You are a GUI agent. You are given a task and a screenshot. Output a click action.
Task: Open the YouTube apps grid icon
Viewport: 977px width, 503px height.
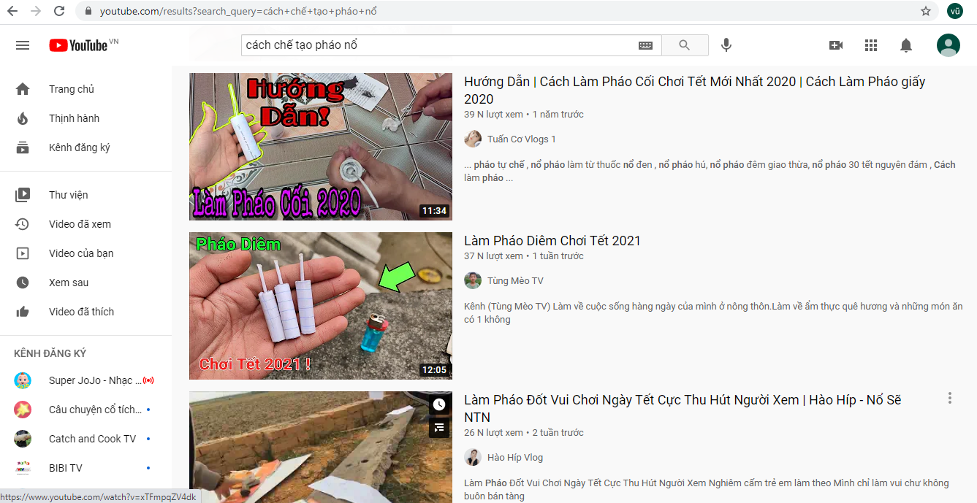click(x=871, y=45)
